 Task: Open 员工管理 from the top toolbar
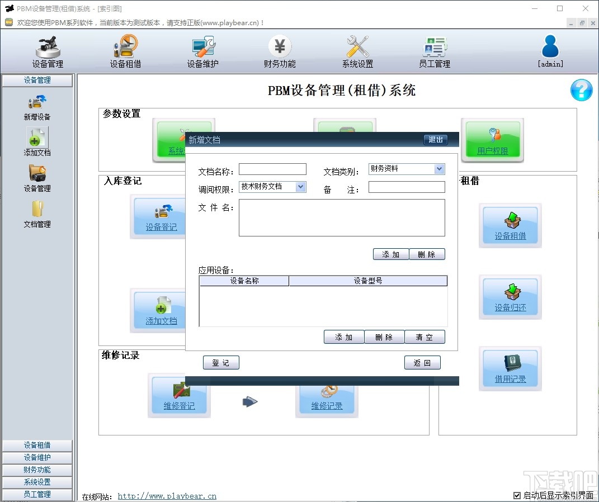coord(435,51)
